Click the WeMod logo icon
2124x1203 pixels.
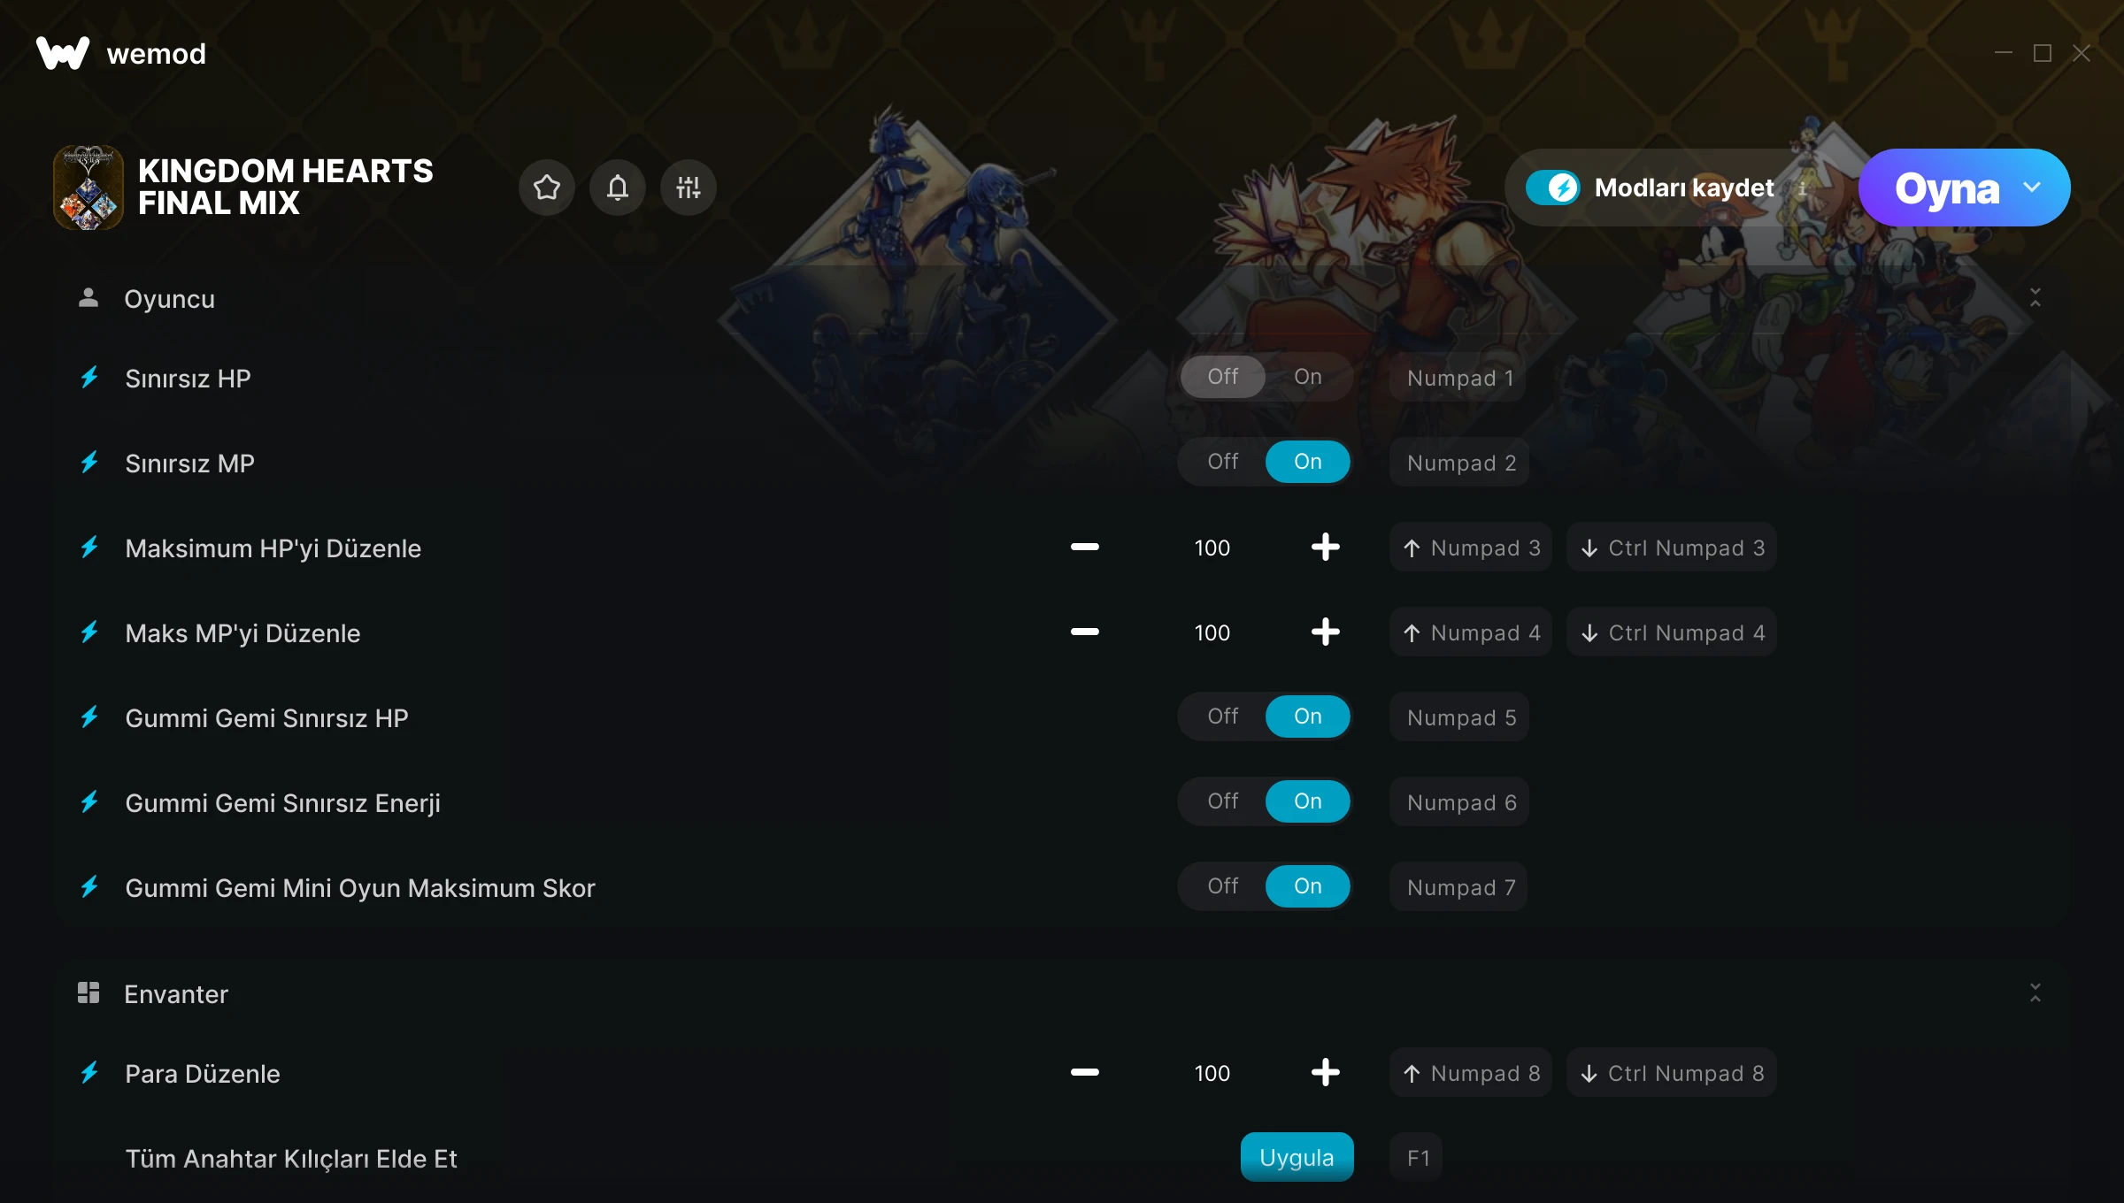tap(63, 53)
